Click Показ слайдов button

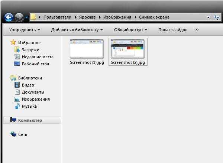pyautogui.click(x=173, y=30)
